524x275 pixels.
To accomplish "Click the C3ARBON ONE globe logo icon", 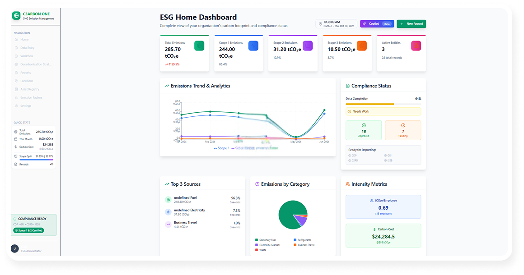I will pos(17,16).
